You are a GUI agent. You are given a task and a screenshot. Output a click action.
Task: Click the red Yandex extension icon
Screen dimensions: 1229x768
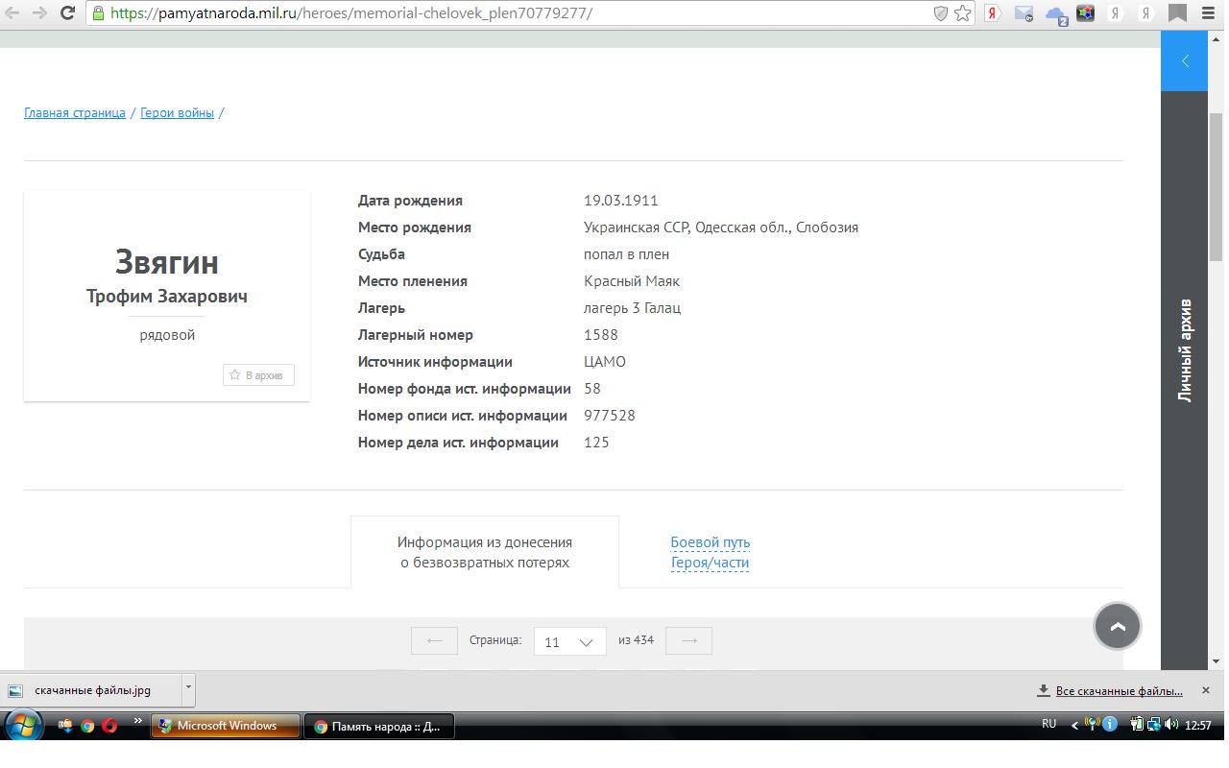(994, 13)
